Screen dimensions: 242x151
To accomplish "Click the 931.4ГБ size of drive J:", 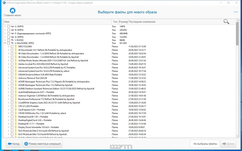I will point(123,43).
